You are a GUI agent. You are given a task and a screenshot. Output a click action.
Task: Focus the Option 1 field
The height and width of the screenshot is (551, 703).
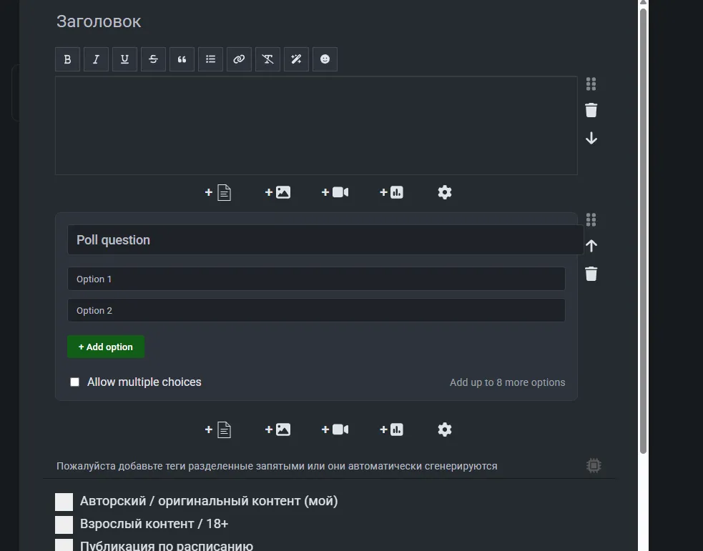(x=316, y=279)
